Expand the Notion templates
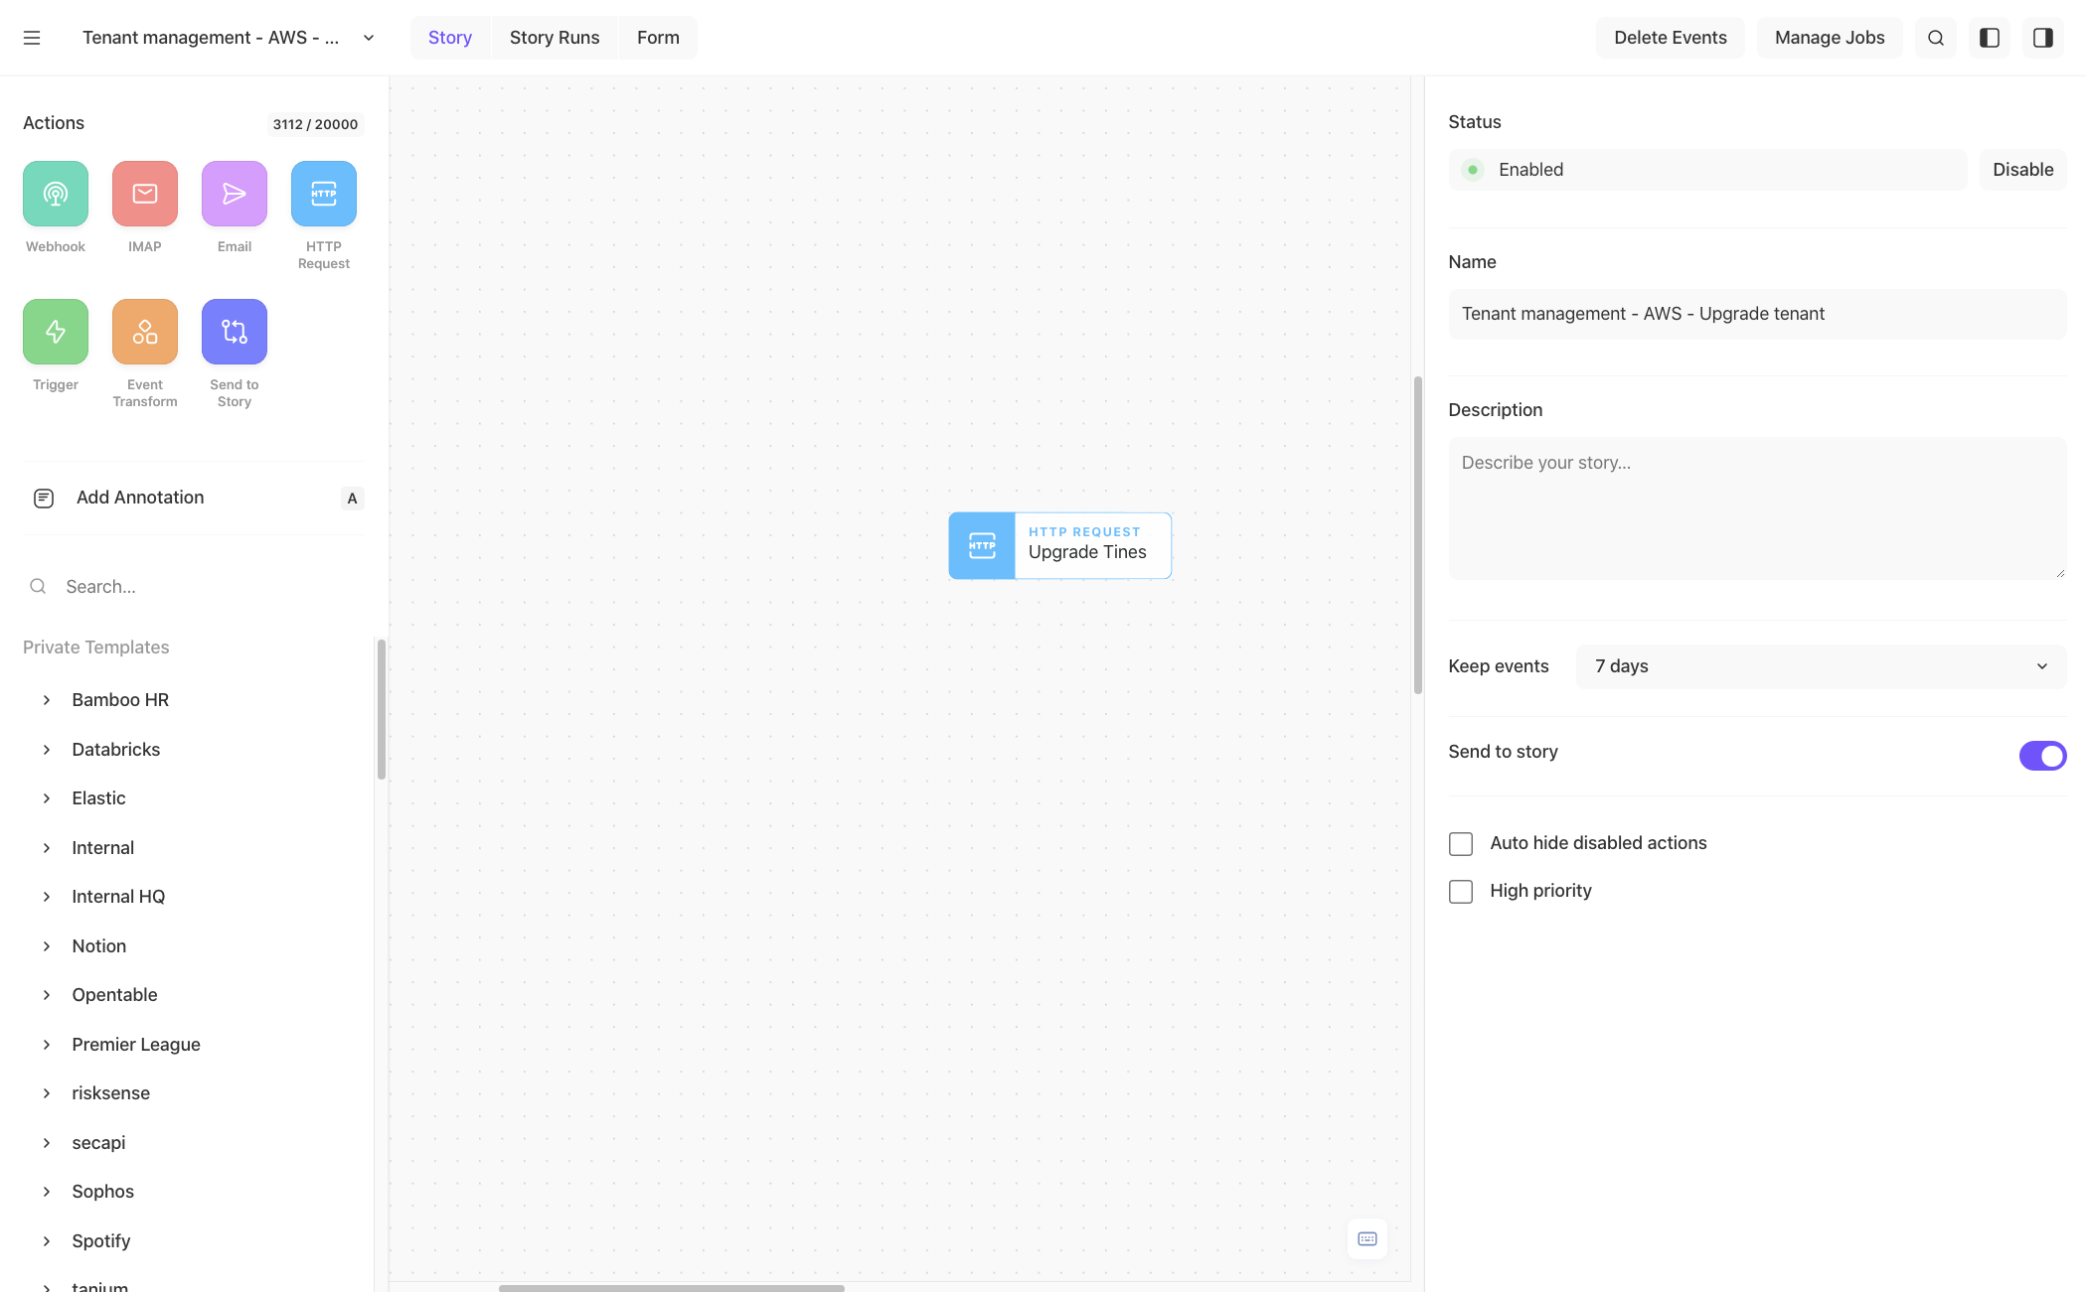This screenshot has width=2086, height=1292. 47,946
